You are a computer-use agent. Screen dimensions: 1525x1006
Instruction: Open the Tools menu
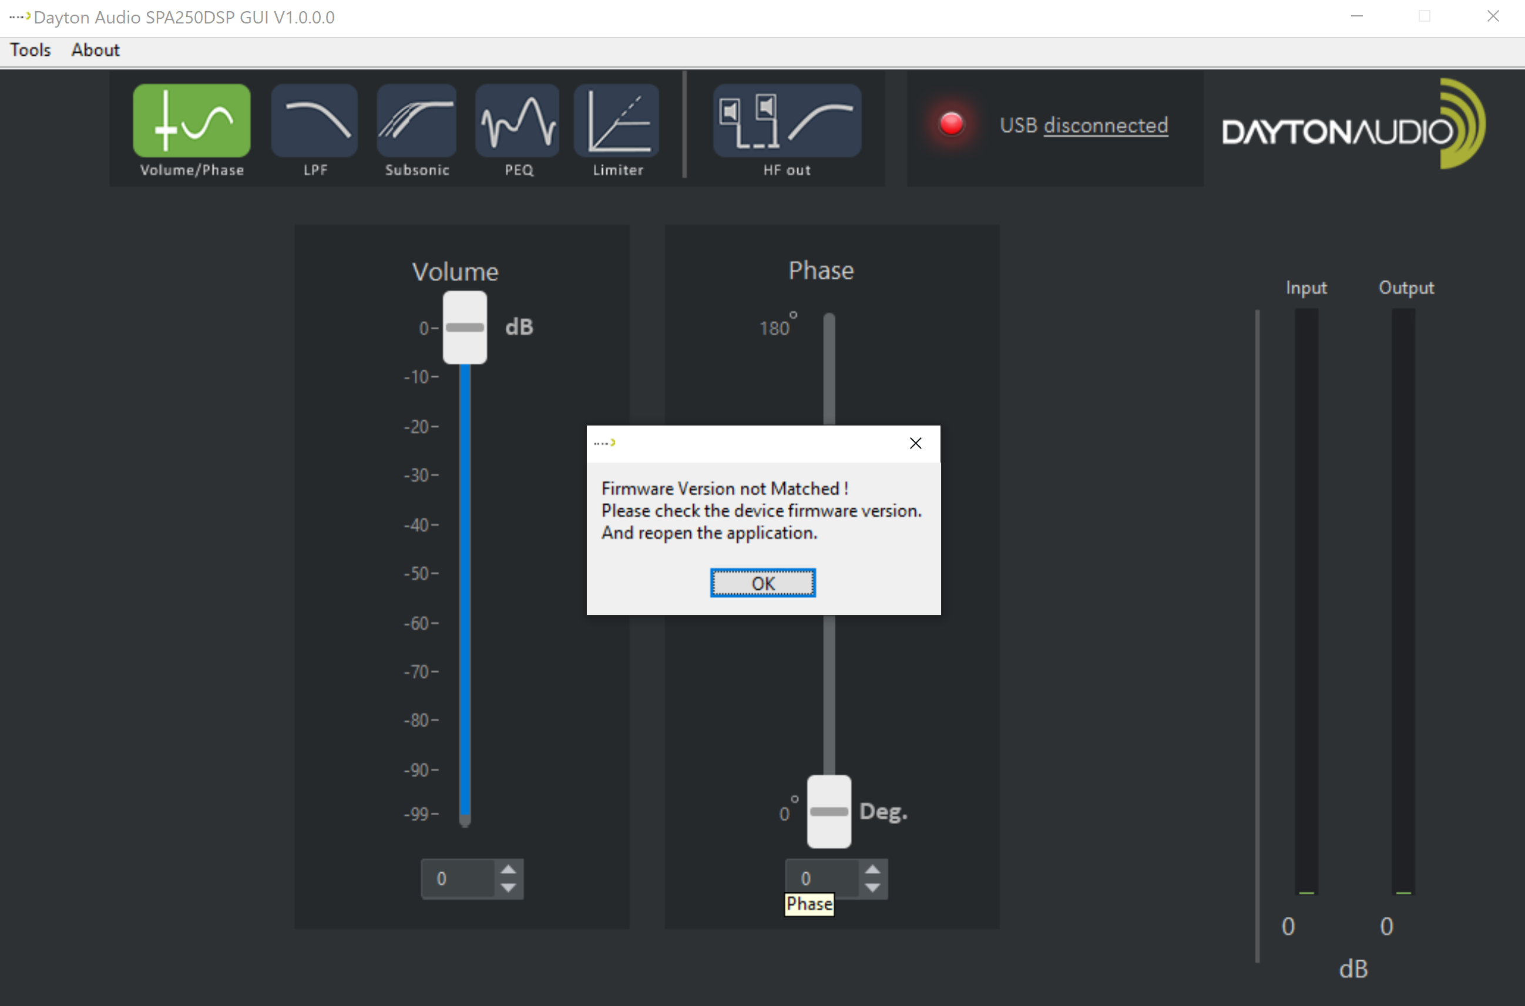pos(30,50)
